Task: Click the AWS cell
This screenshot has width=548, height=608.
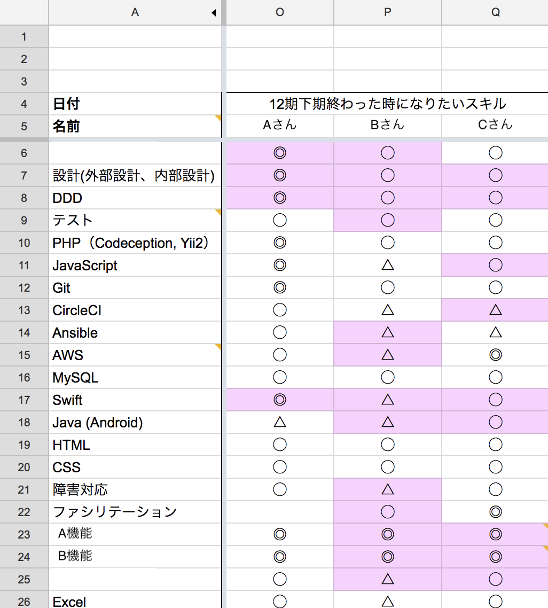Action: (x=135, y=355)
